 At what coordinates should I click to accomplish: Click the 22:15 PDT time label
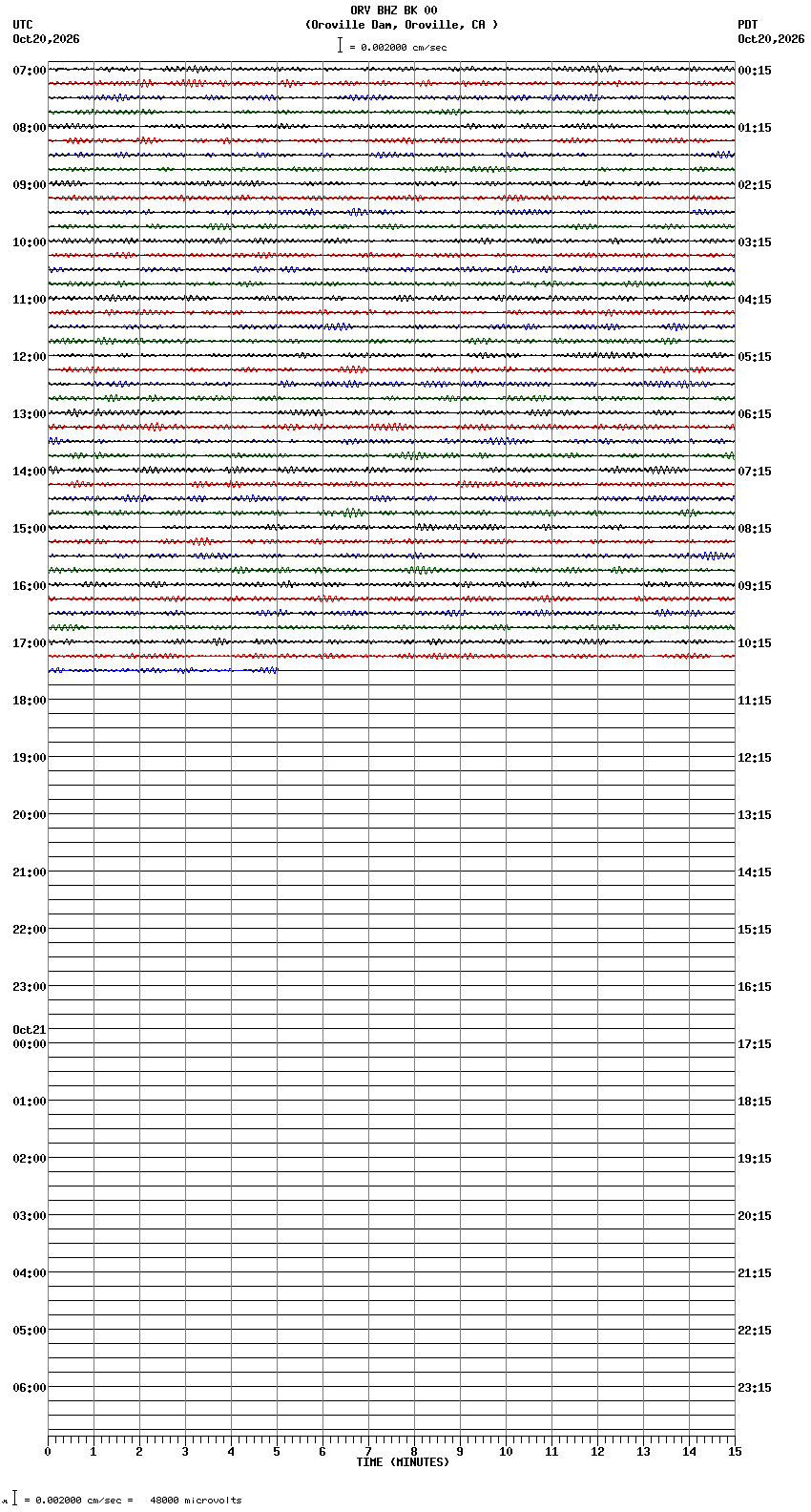(755, 1331)
